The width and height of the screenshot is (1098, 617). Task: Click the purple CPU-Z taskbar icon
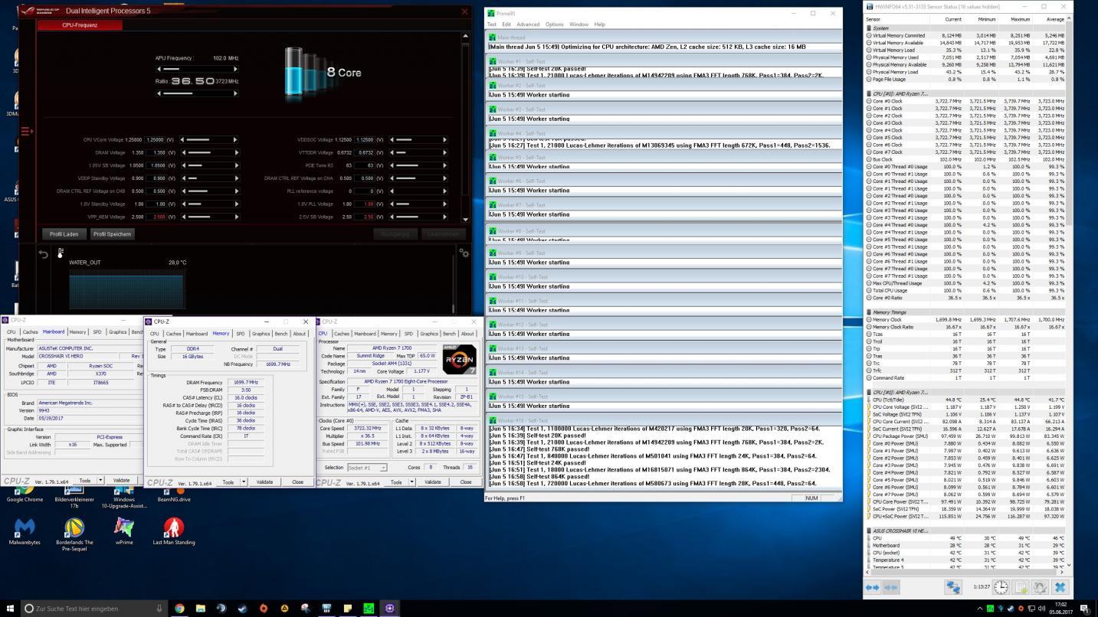point(389,609)
